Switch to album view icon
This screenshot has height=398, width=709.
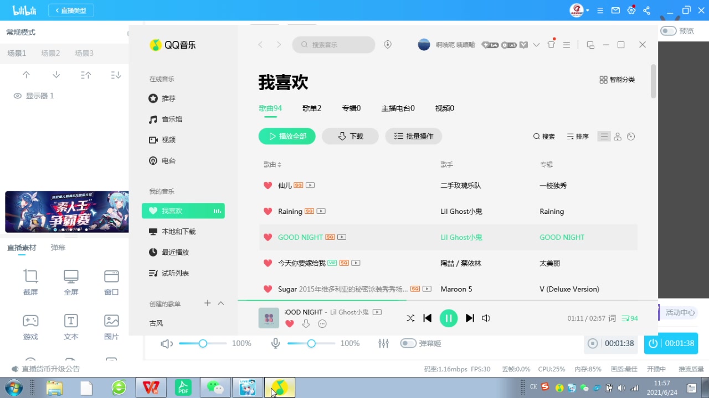631,137
